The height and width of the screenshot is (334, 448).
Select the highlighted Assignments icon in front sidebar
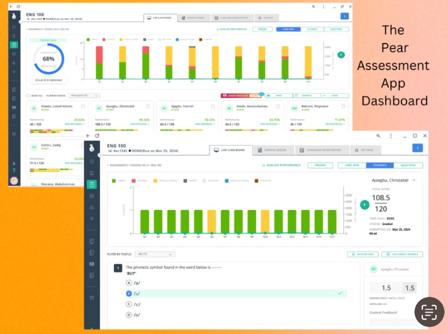[x=91, y=184]
